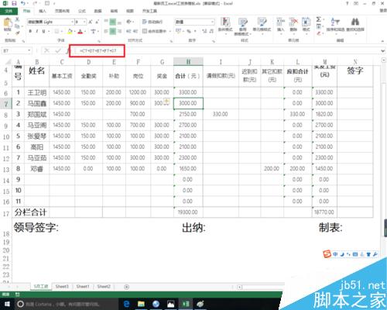Toggle Italic formatting
387x310 pixels.
(37, 31)
